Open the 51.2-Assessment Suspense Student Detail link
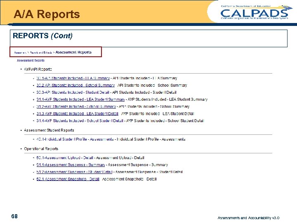The height and width of the screenshot is (222, 297). coord(74,172)
